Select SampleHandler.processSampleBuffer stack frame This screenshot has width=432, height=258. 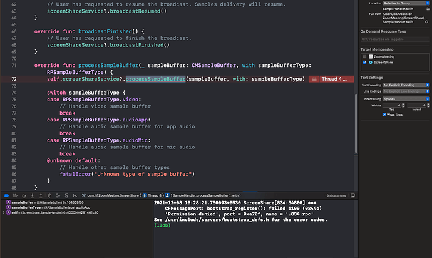coord(203,196)
